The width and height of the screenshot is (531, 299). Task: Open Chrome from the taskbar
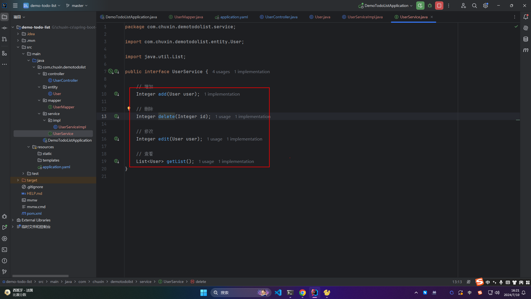click(x=303, y=293)
